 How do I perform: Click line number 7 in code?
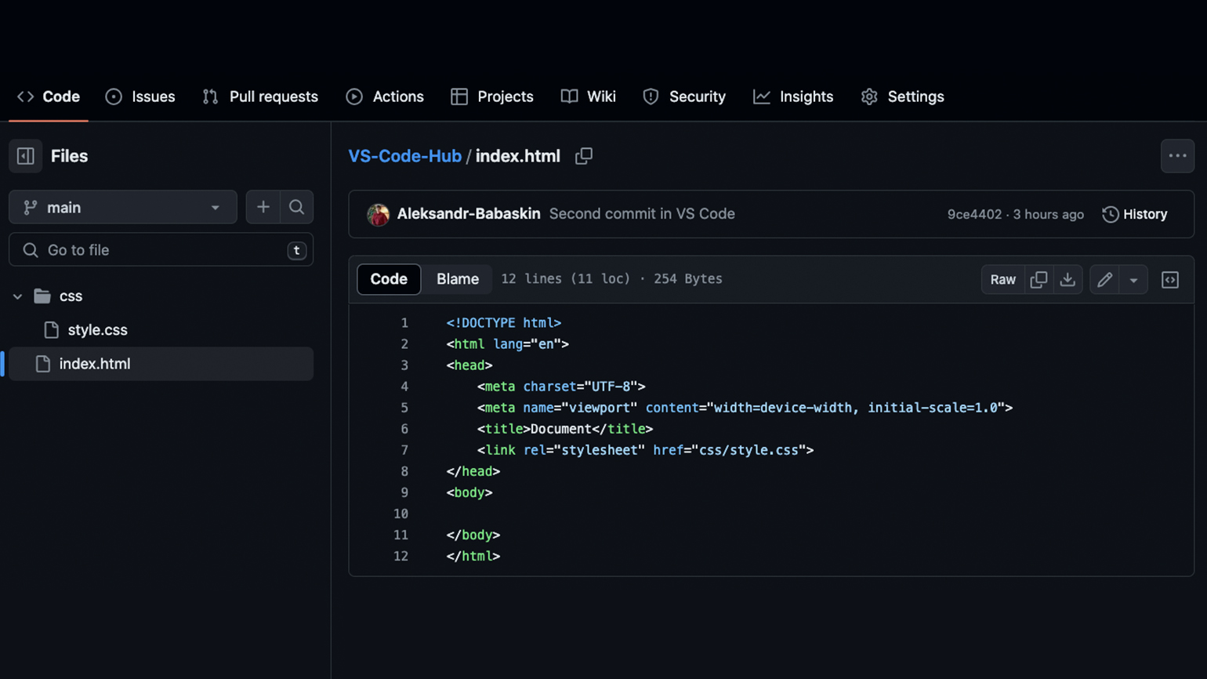click(x=404, y=450)
